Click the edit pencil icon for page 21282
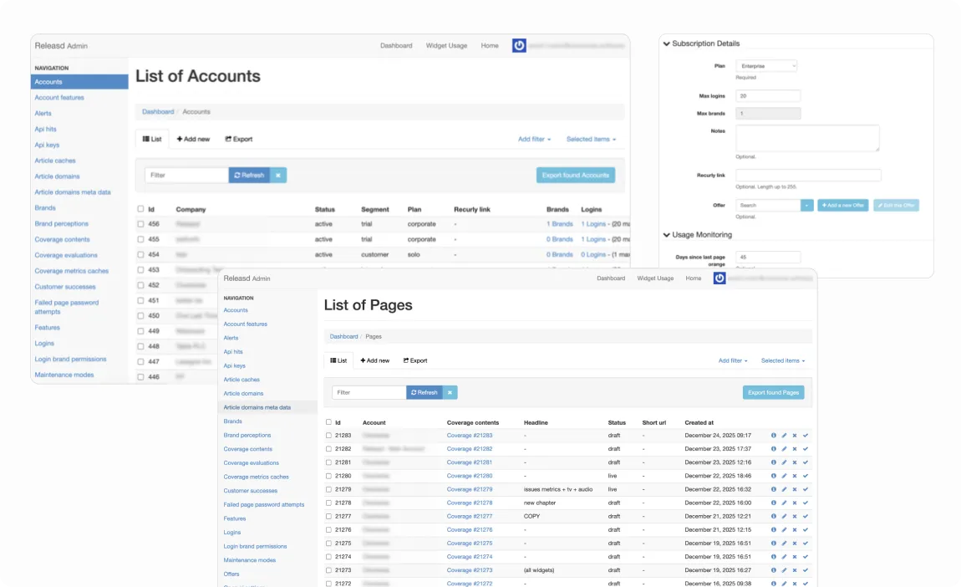This screenshot has height=587, width=961. click(x=785, y=449)
